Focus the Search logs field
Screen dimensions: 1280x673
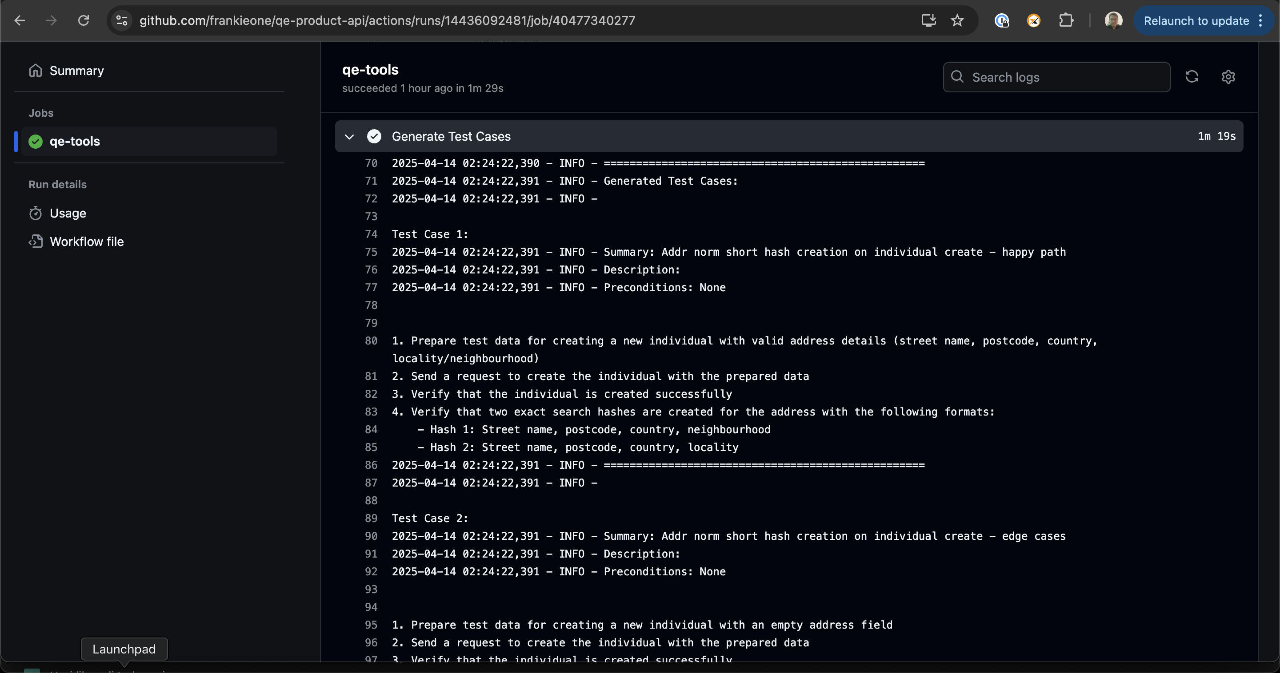point(1056,77)
